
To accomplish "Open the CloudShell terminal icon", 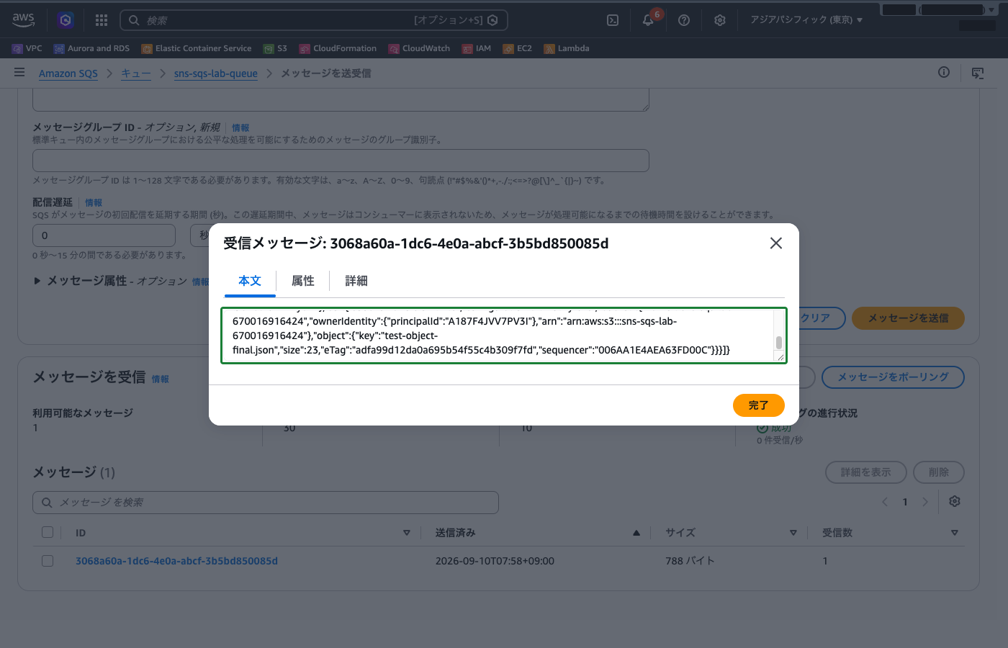I will click(x=613, y=20).
